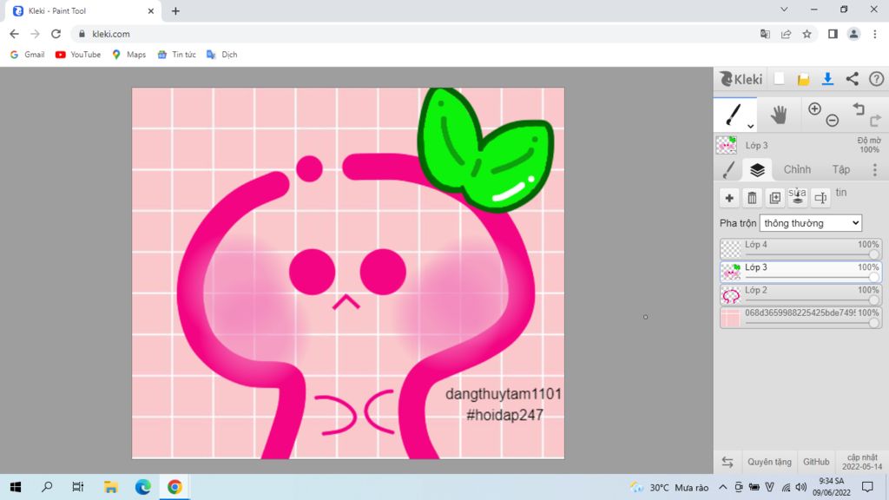The width and height of the screenshot is (889, 500).
Task: Click the Lớp 4 layer thumbnail
Action: coord(730,249)
